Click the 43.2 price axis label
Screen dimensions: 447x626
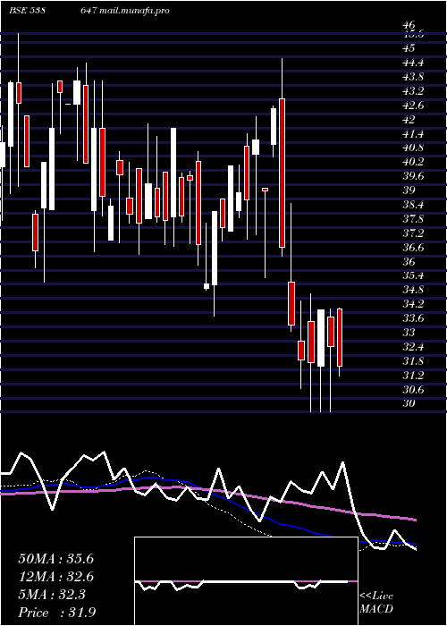tap(413, 90)
